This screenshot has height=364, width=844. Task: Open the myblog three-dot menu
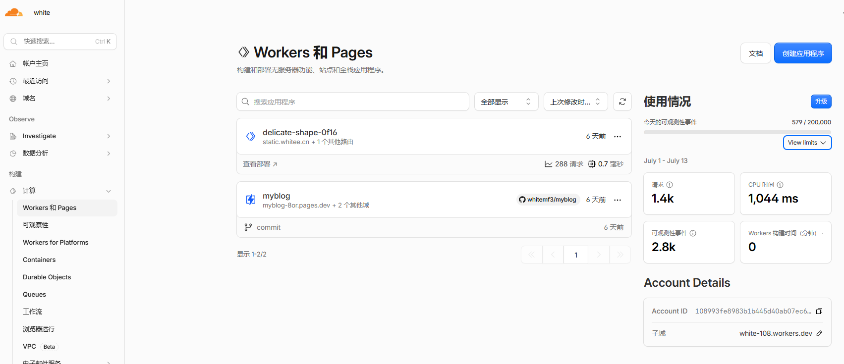pos(618,200)
